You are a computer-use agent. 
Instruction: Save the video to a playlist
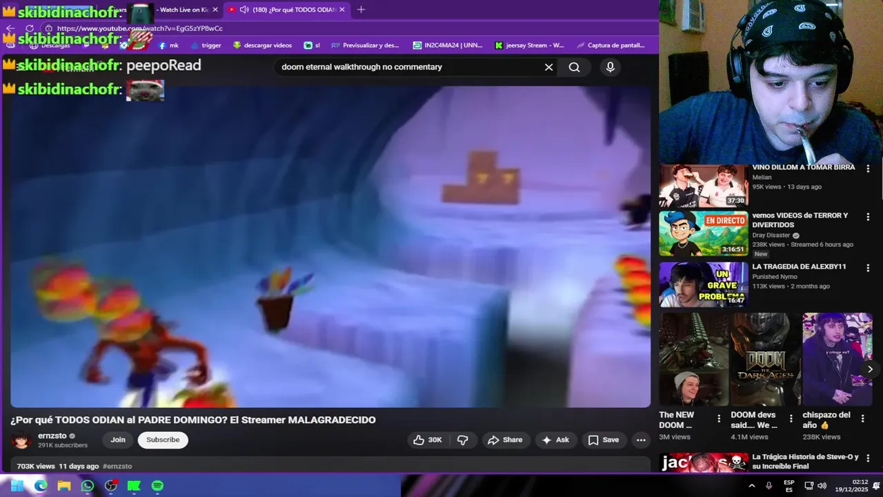point(603,440)
